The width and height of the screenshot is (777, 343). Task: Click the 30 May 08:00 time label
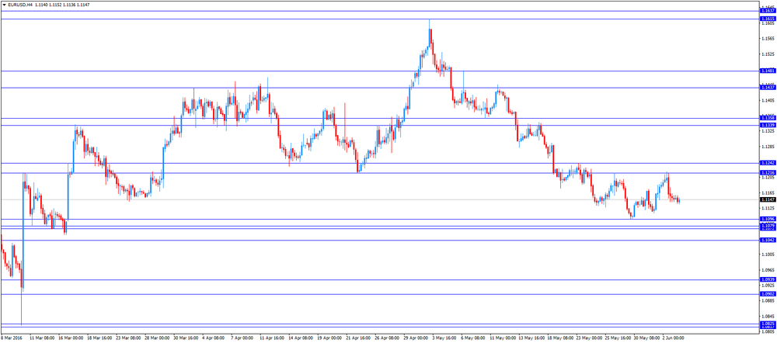tap(646, 338)
